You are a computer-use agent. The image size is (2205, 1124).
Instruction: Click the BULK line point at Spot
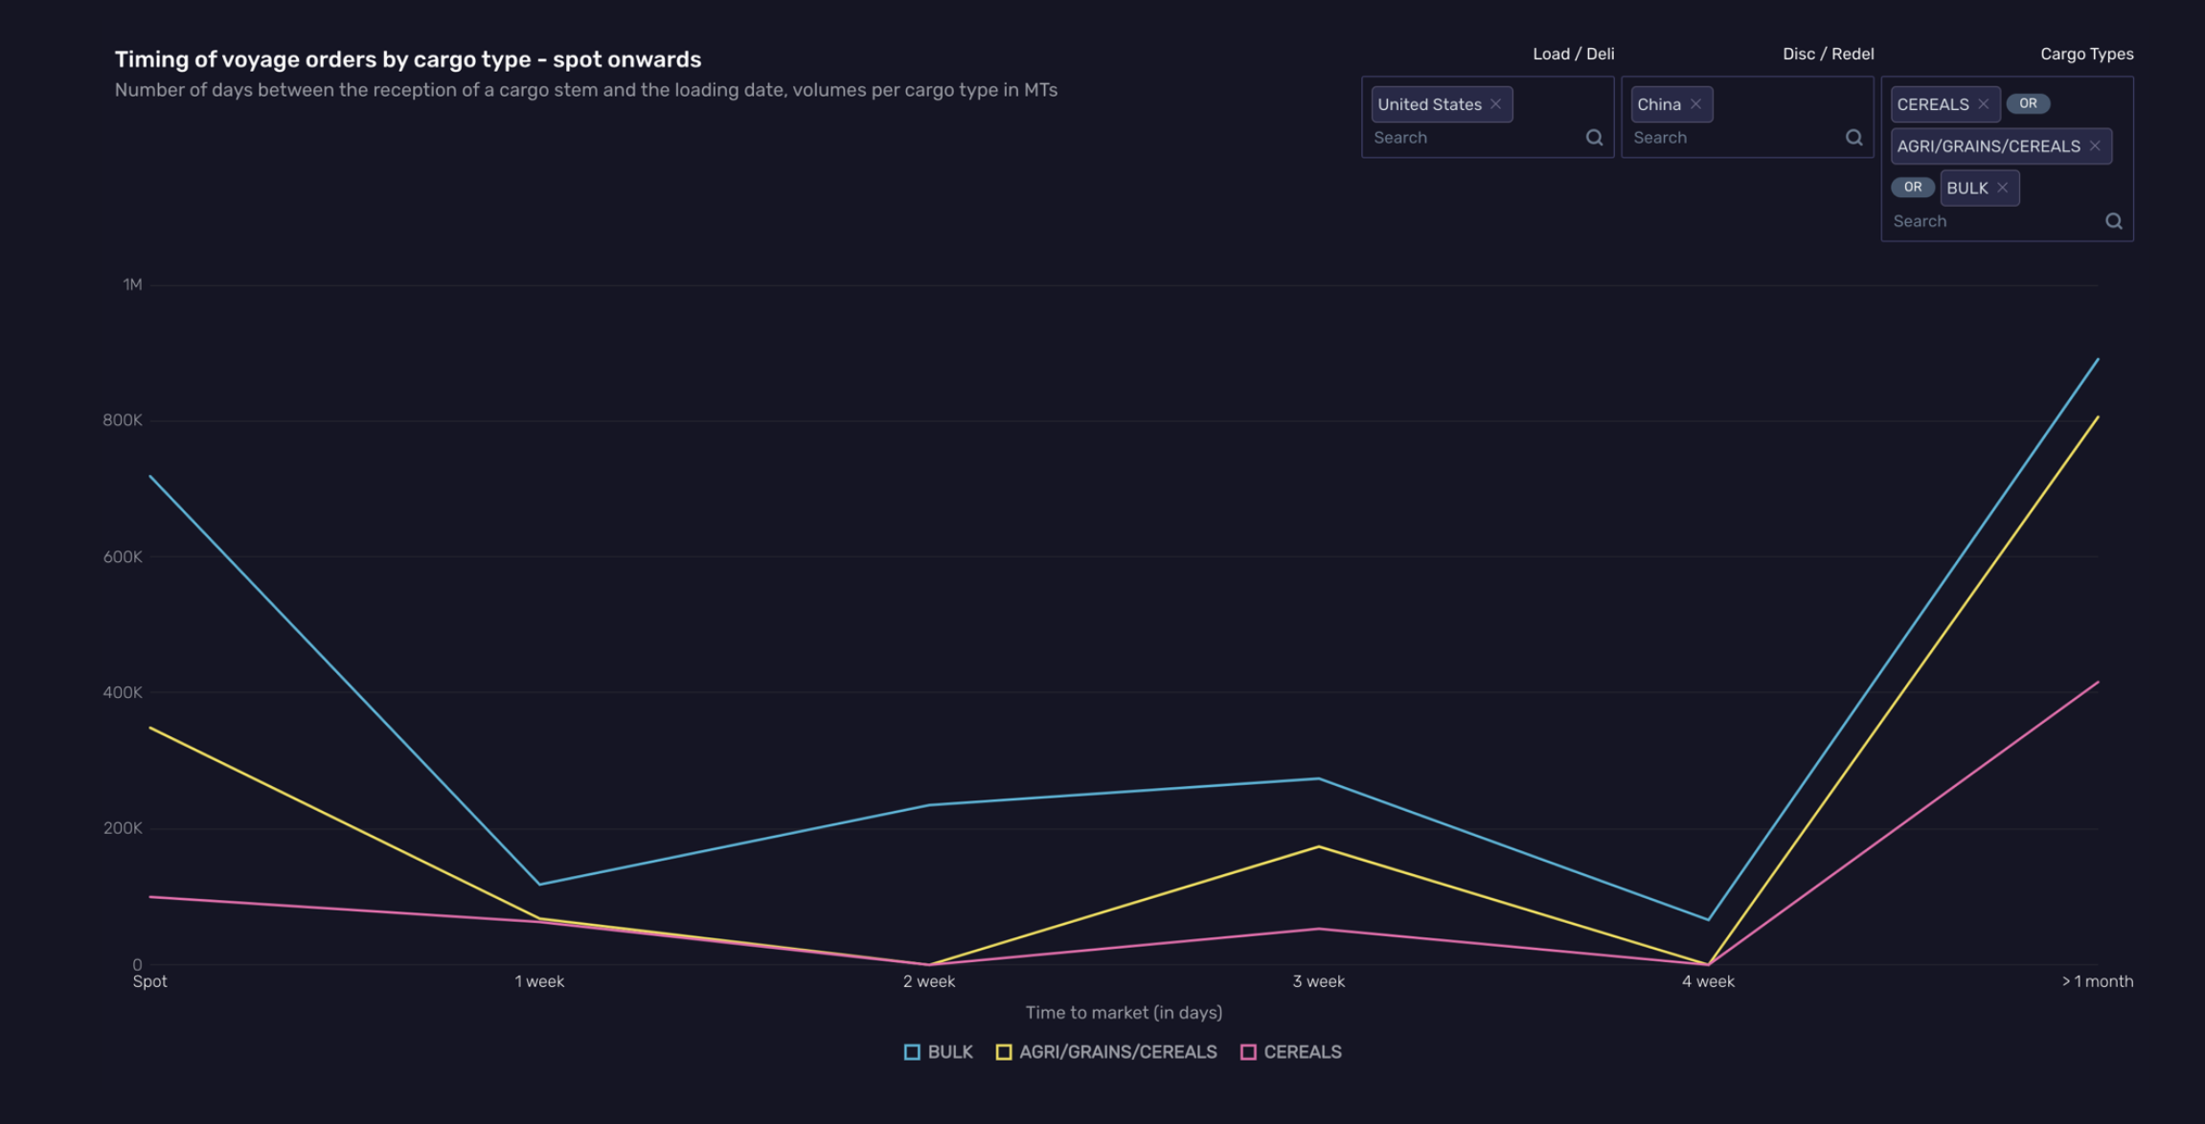151,477
